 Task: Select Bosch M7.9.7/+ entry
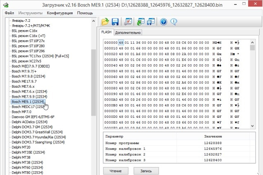pos(24,71)
